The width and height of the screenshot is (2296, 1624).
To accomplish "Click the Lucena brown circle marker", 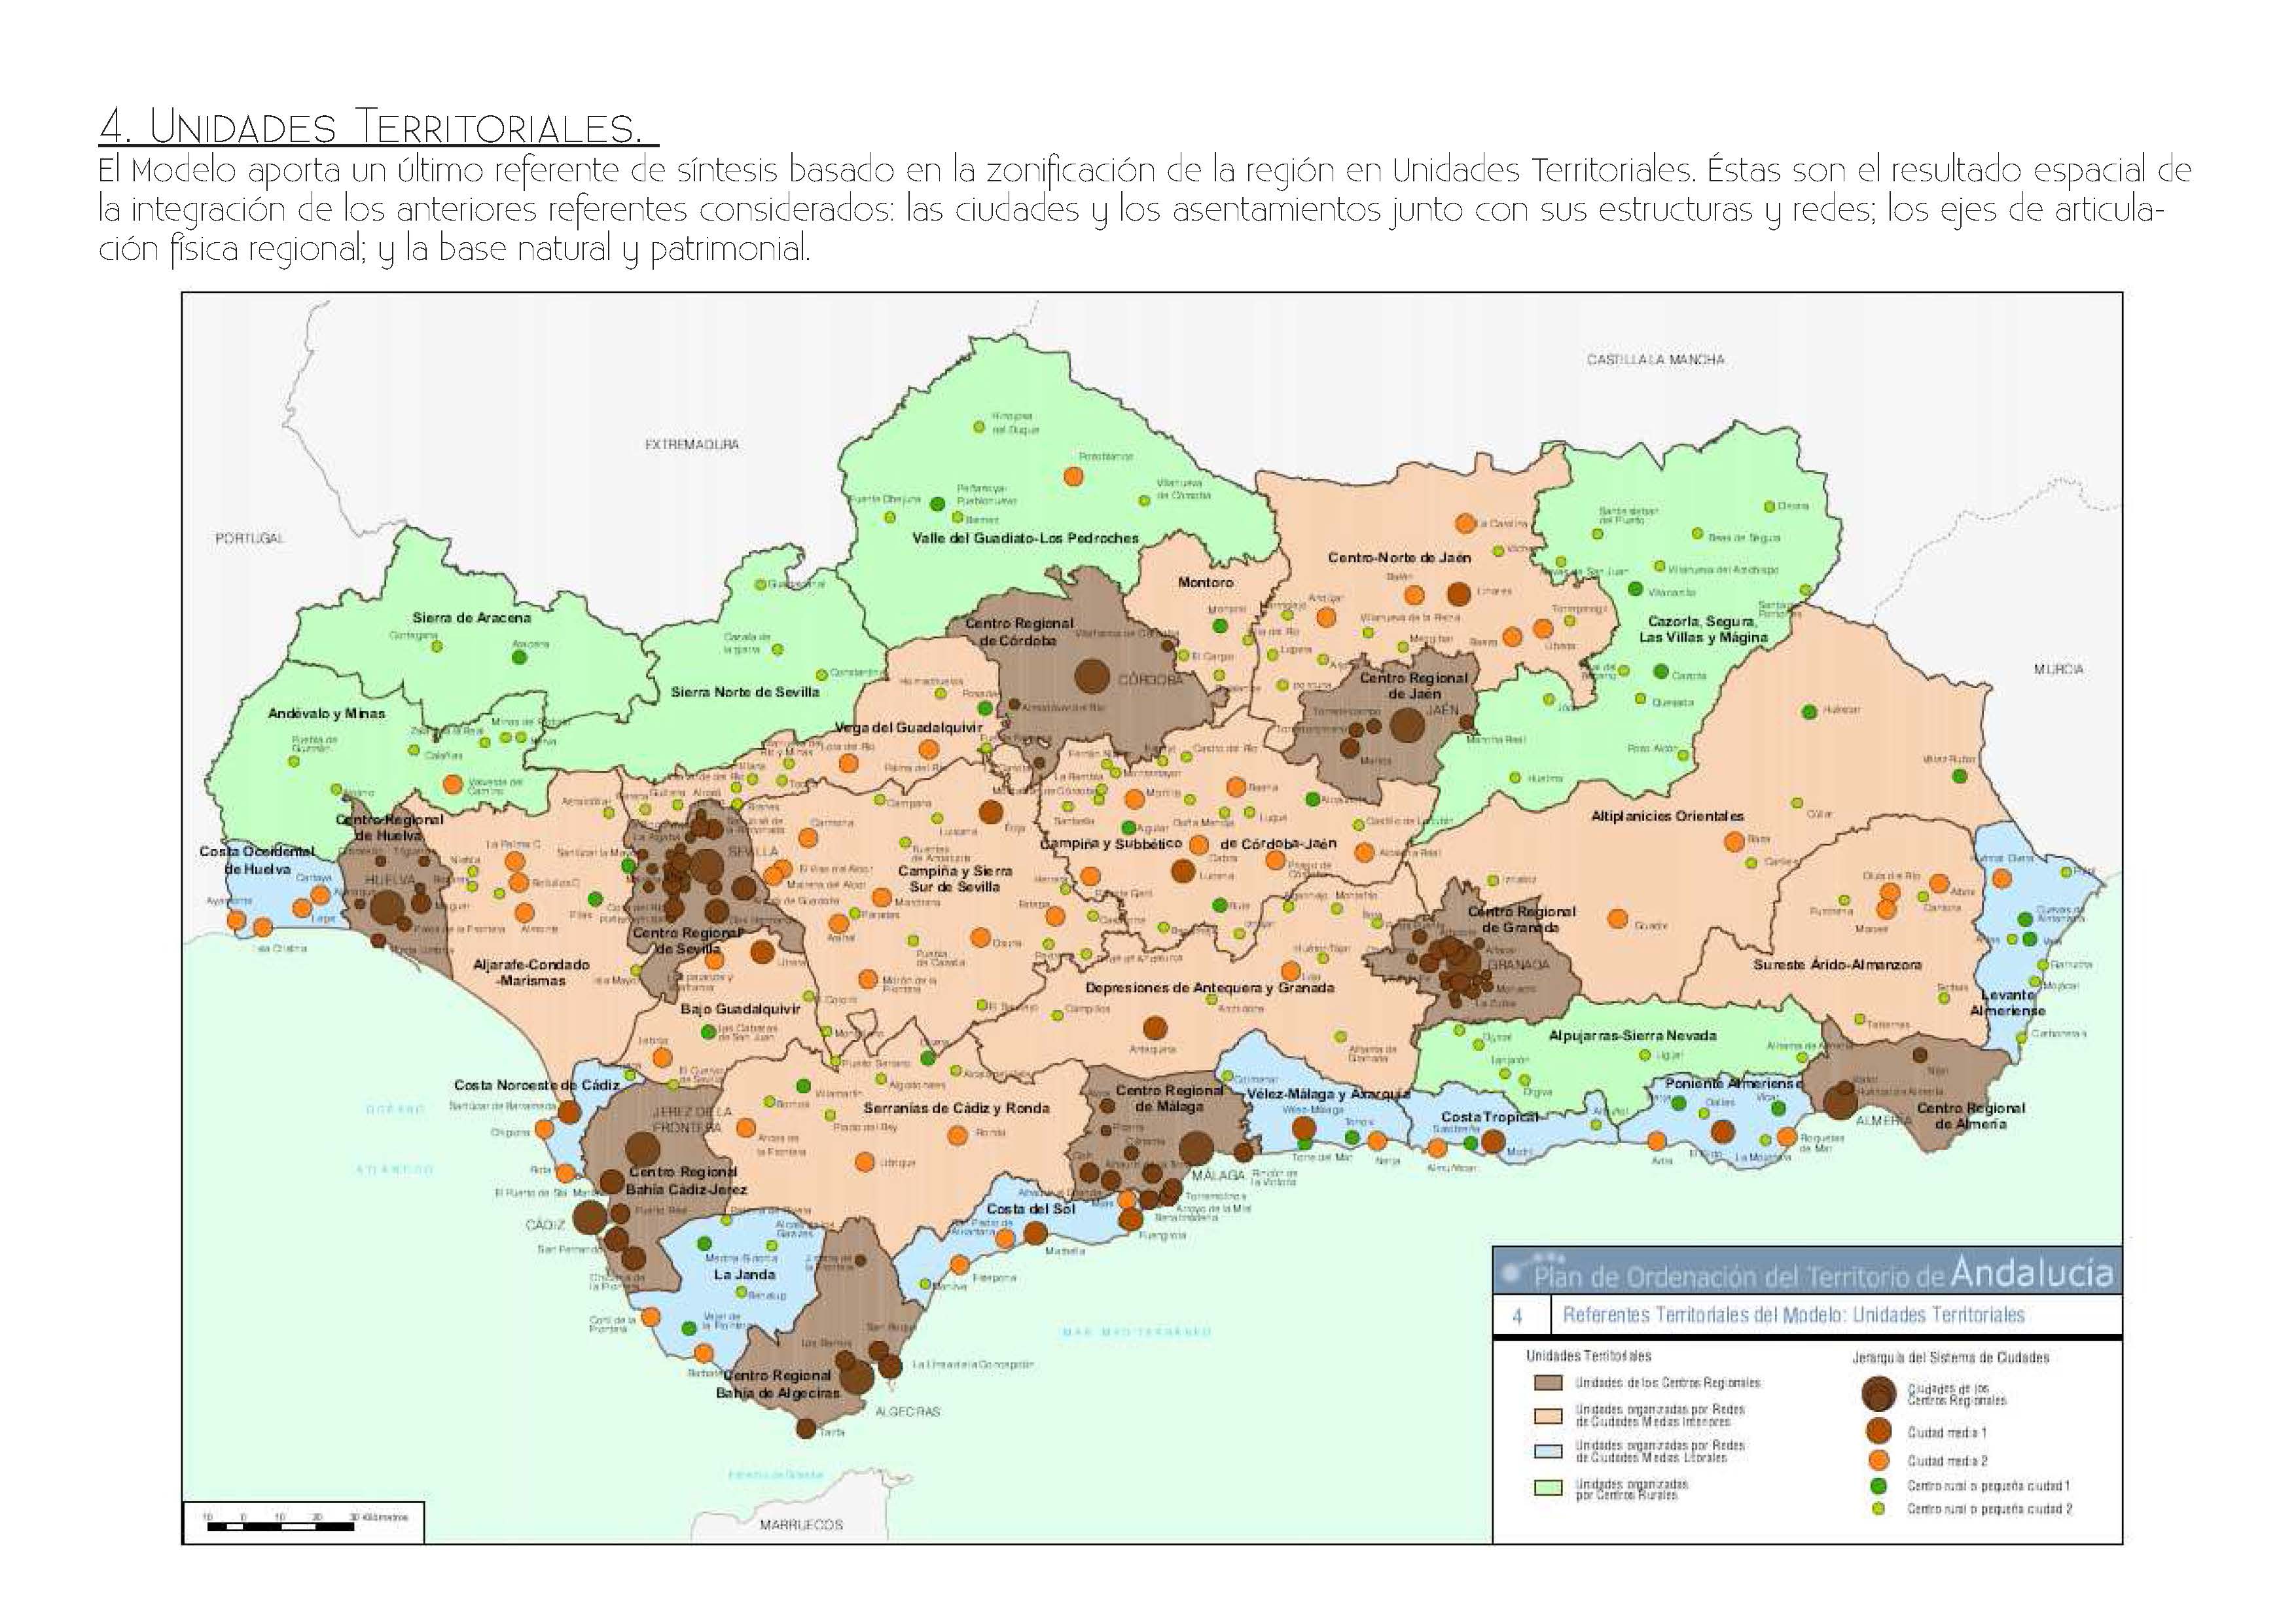I will [1183, 871].
